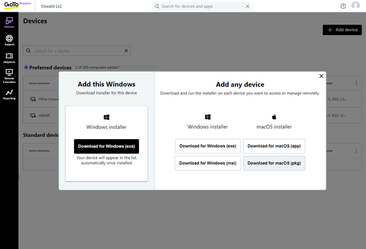Click the 'Add this Windows' heading
The image size is (366, 249).
tap(106, 84)
